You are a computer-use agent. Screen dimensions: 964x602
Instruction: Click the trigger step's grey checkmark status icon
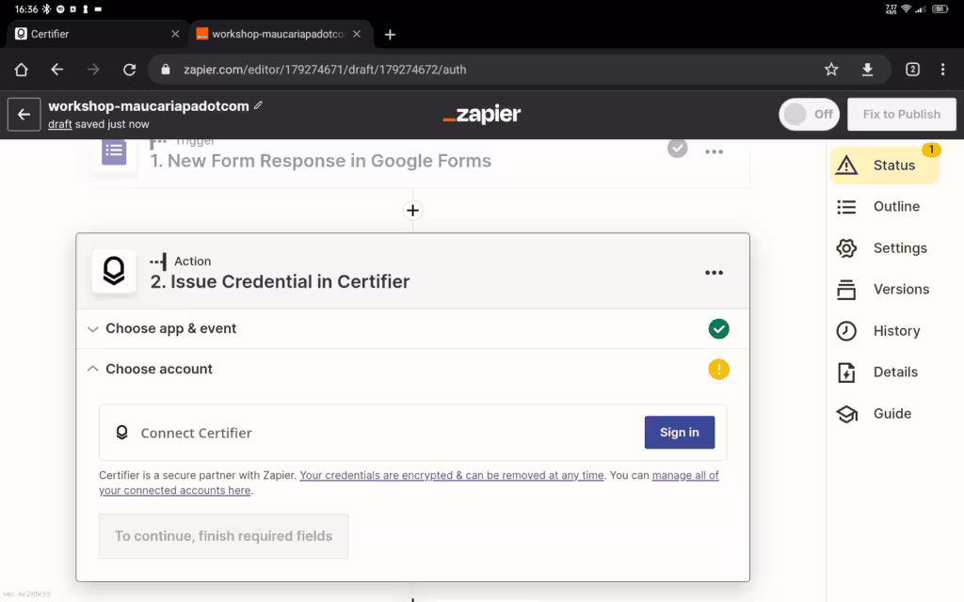pyautogui.click(x=678, y=149)
